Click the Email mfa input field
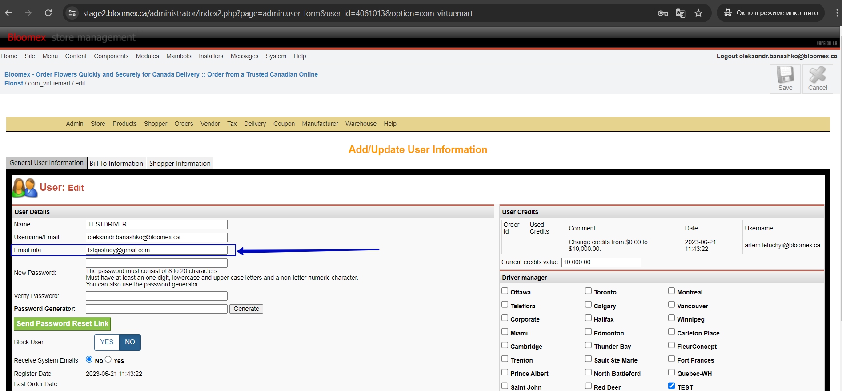842x391 pixels. [x=156, y=250]
